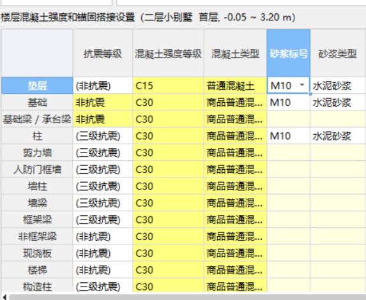This screenshot has height=300, width=366.
Task: Click 普通混凝土 type cell for 垫层
Action: click(235, 86)
